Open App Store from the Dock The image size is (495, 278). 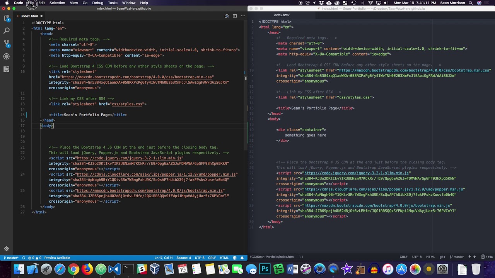401,269
